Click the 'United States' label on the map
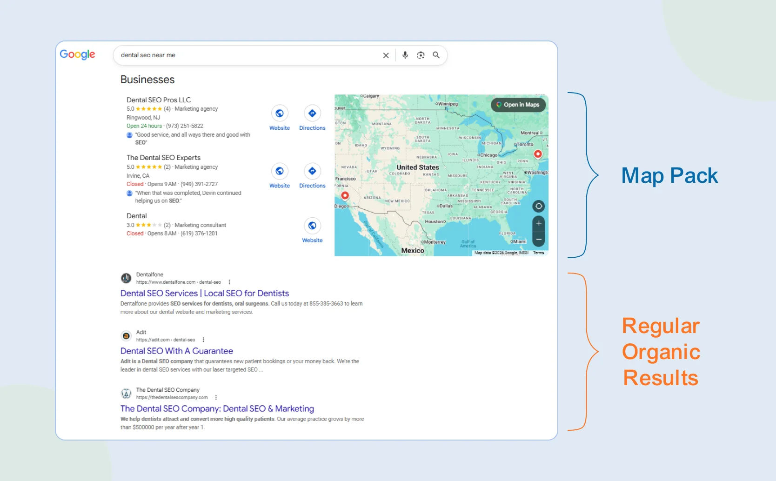The height and width of the screenshot is (481, 776). 418,167
